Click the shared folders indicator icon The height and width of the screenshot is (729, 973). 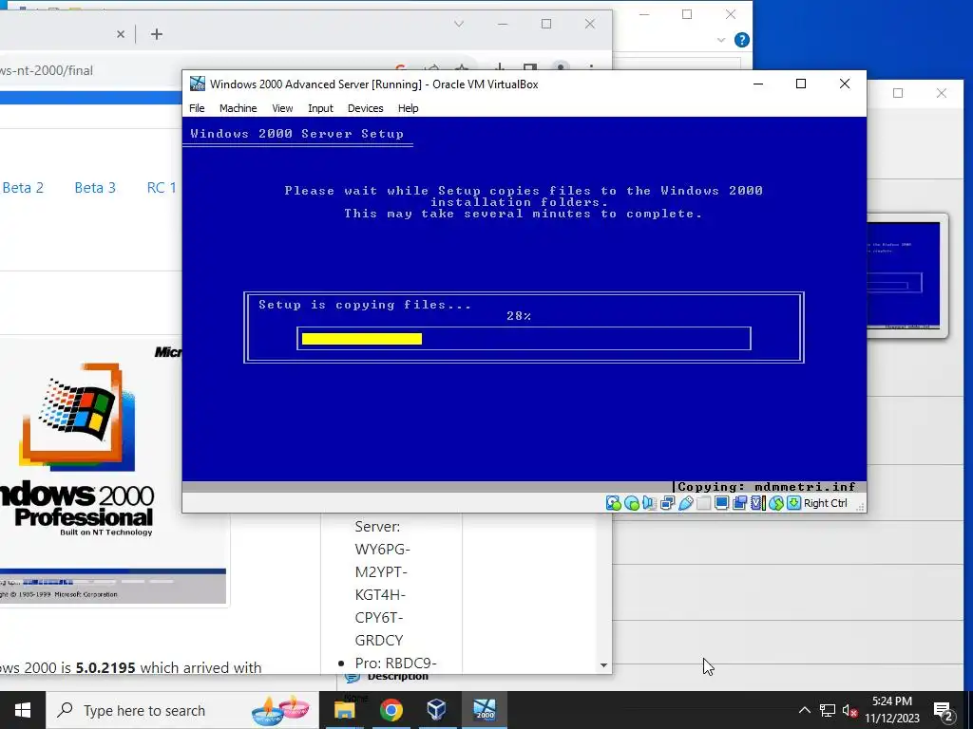coord(703,503)
